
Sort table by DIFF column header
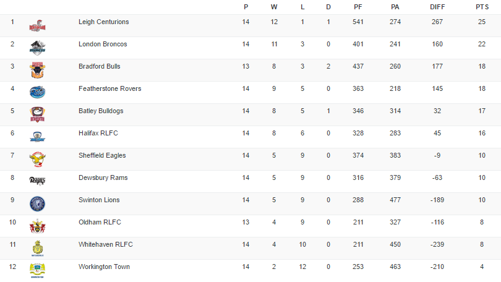437,7
